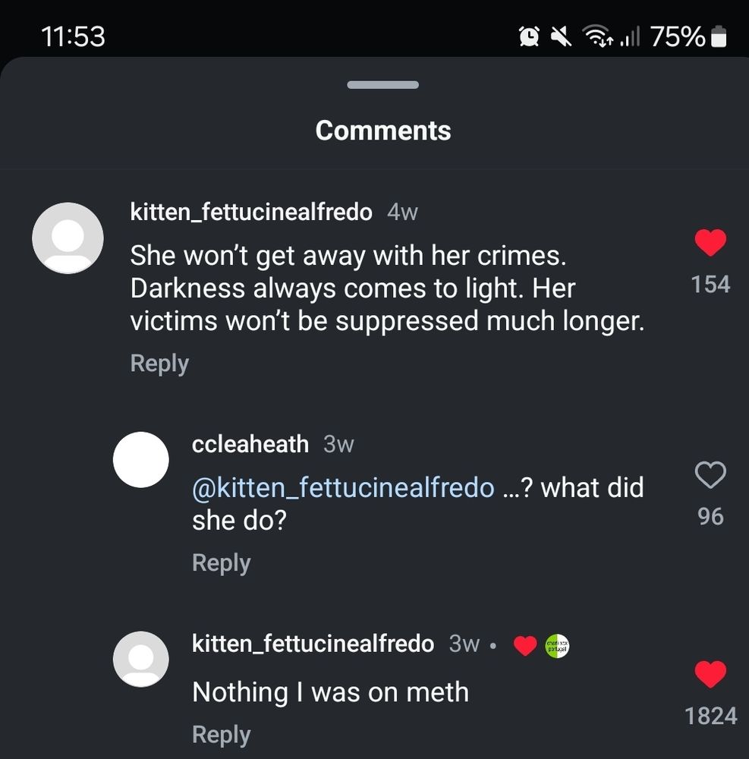
Task: Tap the alarm icon in status bar
Action: click(529, 36)
